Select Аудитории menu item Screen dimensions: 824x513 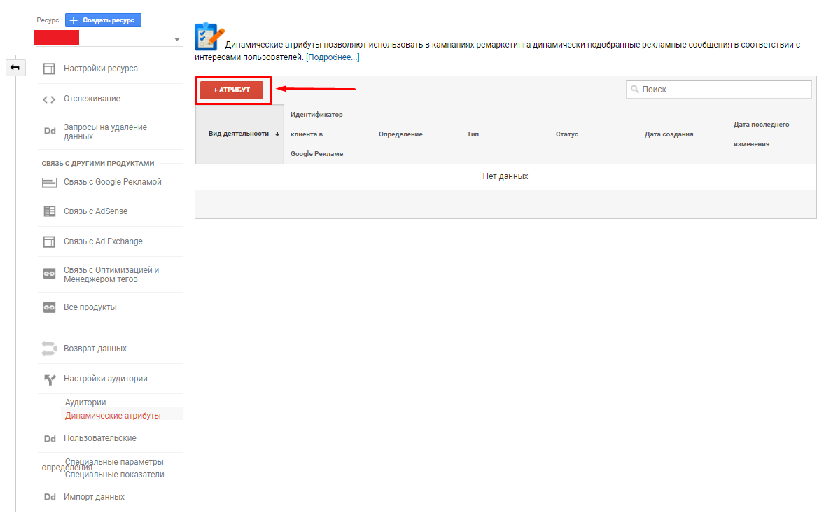coord(85,402)
